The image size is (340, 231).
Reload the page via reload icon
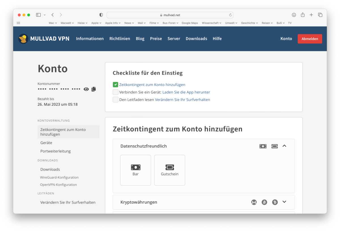(230, 15)
